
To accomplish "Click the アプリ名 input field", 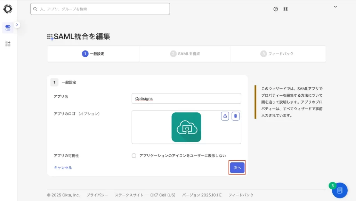I will click(186, 98).
